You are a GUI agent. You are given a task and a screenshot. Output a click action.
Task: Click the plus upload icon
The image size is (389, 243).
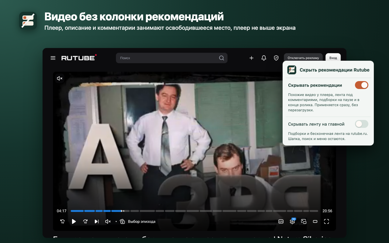(x=251, y=58)
